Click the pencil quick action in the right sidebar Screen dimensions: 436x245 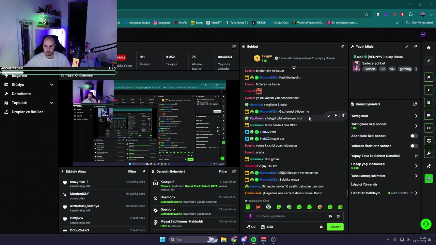click(x=429, y=61)
